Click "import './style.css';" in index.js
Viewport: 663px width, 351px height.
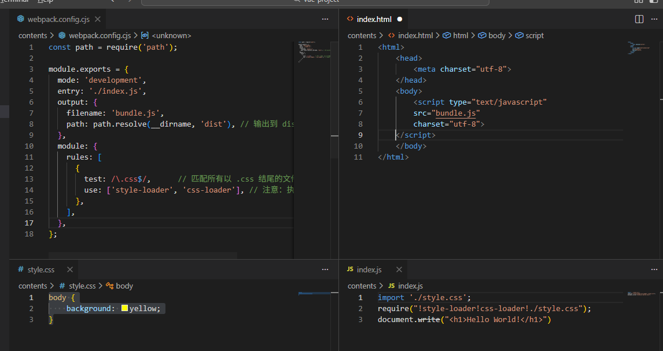[424, 298]
